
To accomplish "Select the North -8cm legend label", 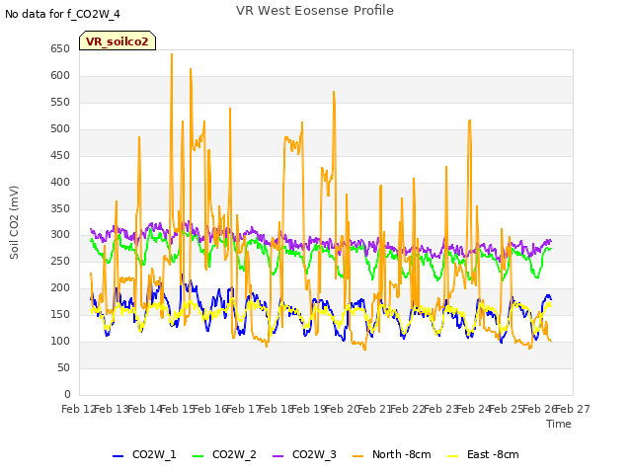I will 402,454.
